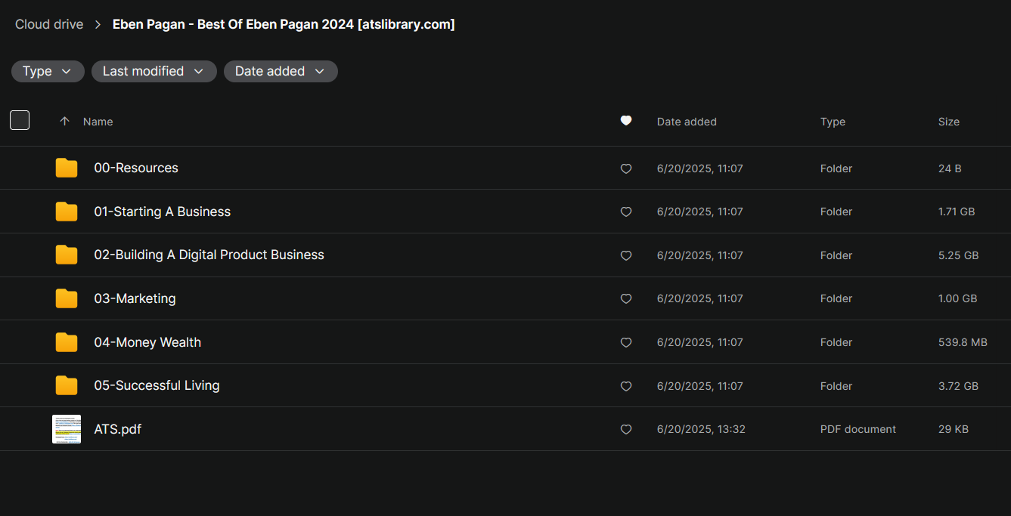Viewport: 1011px width, 516px height.
Task: Click the ATS.pdf thumbnail preview
Action: tap(67, 429)
